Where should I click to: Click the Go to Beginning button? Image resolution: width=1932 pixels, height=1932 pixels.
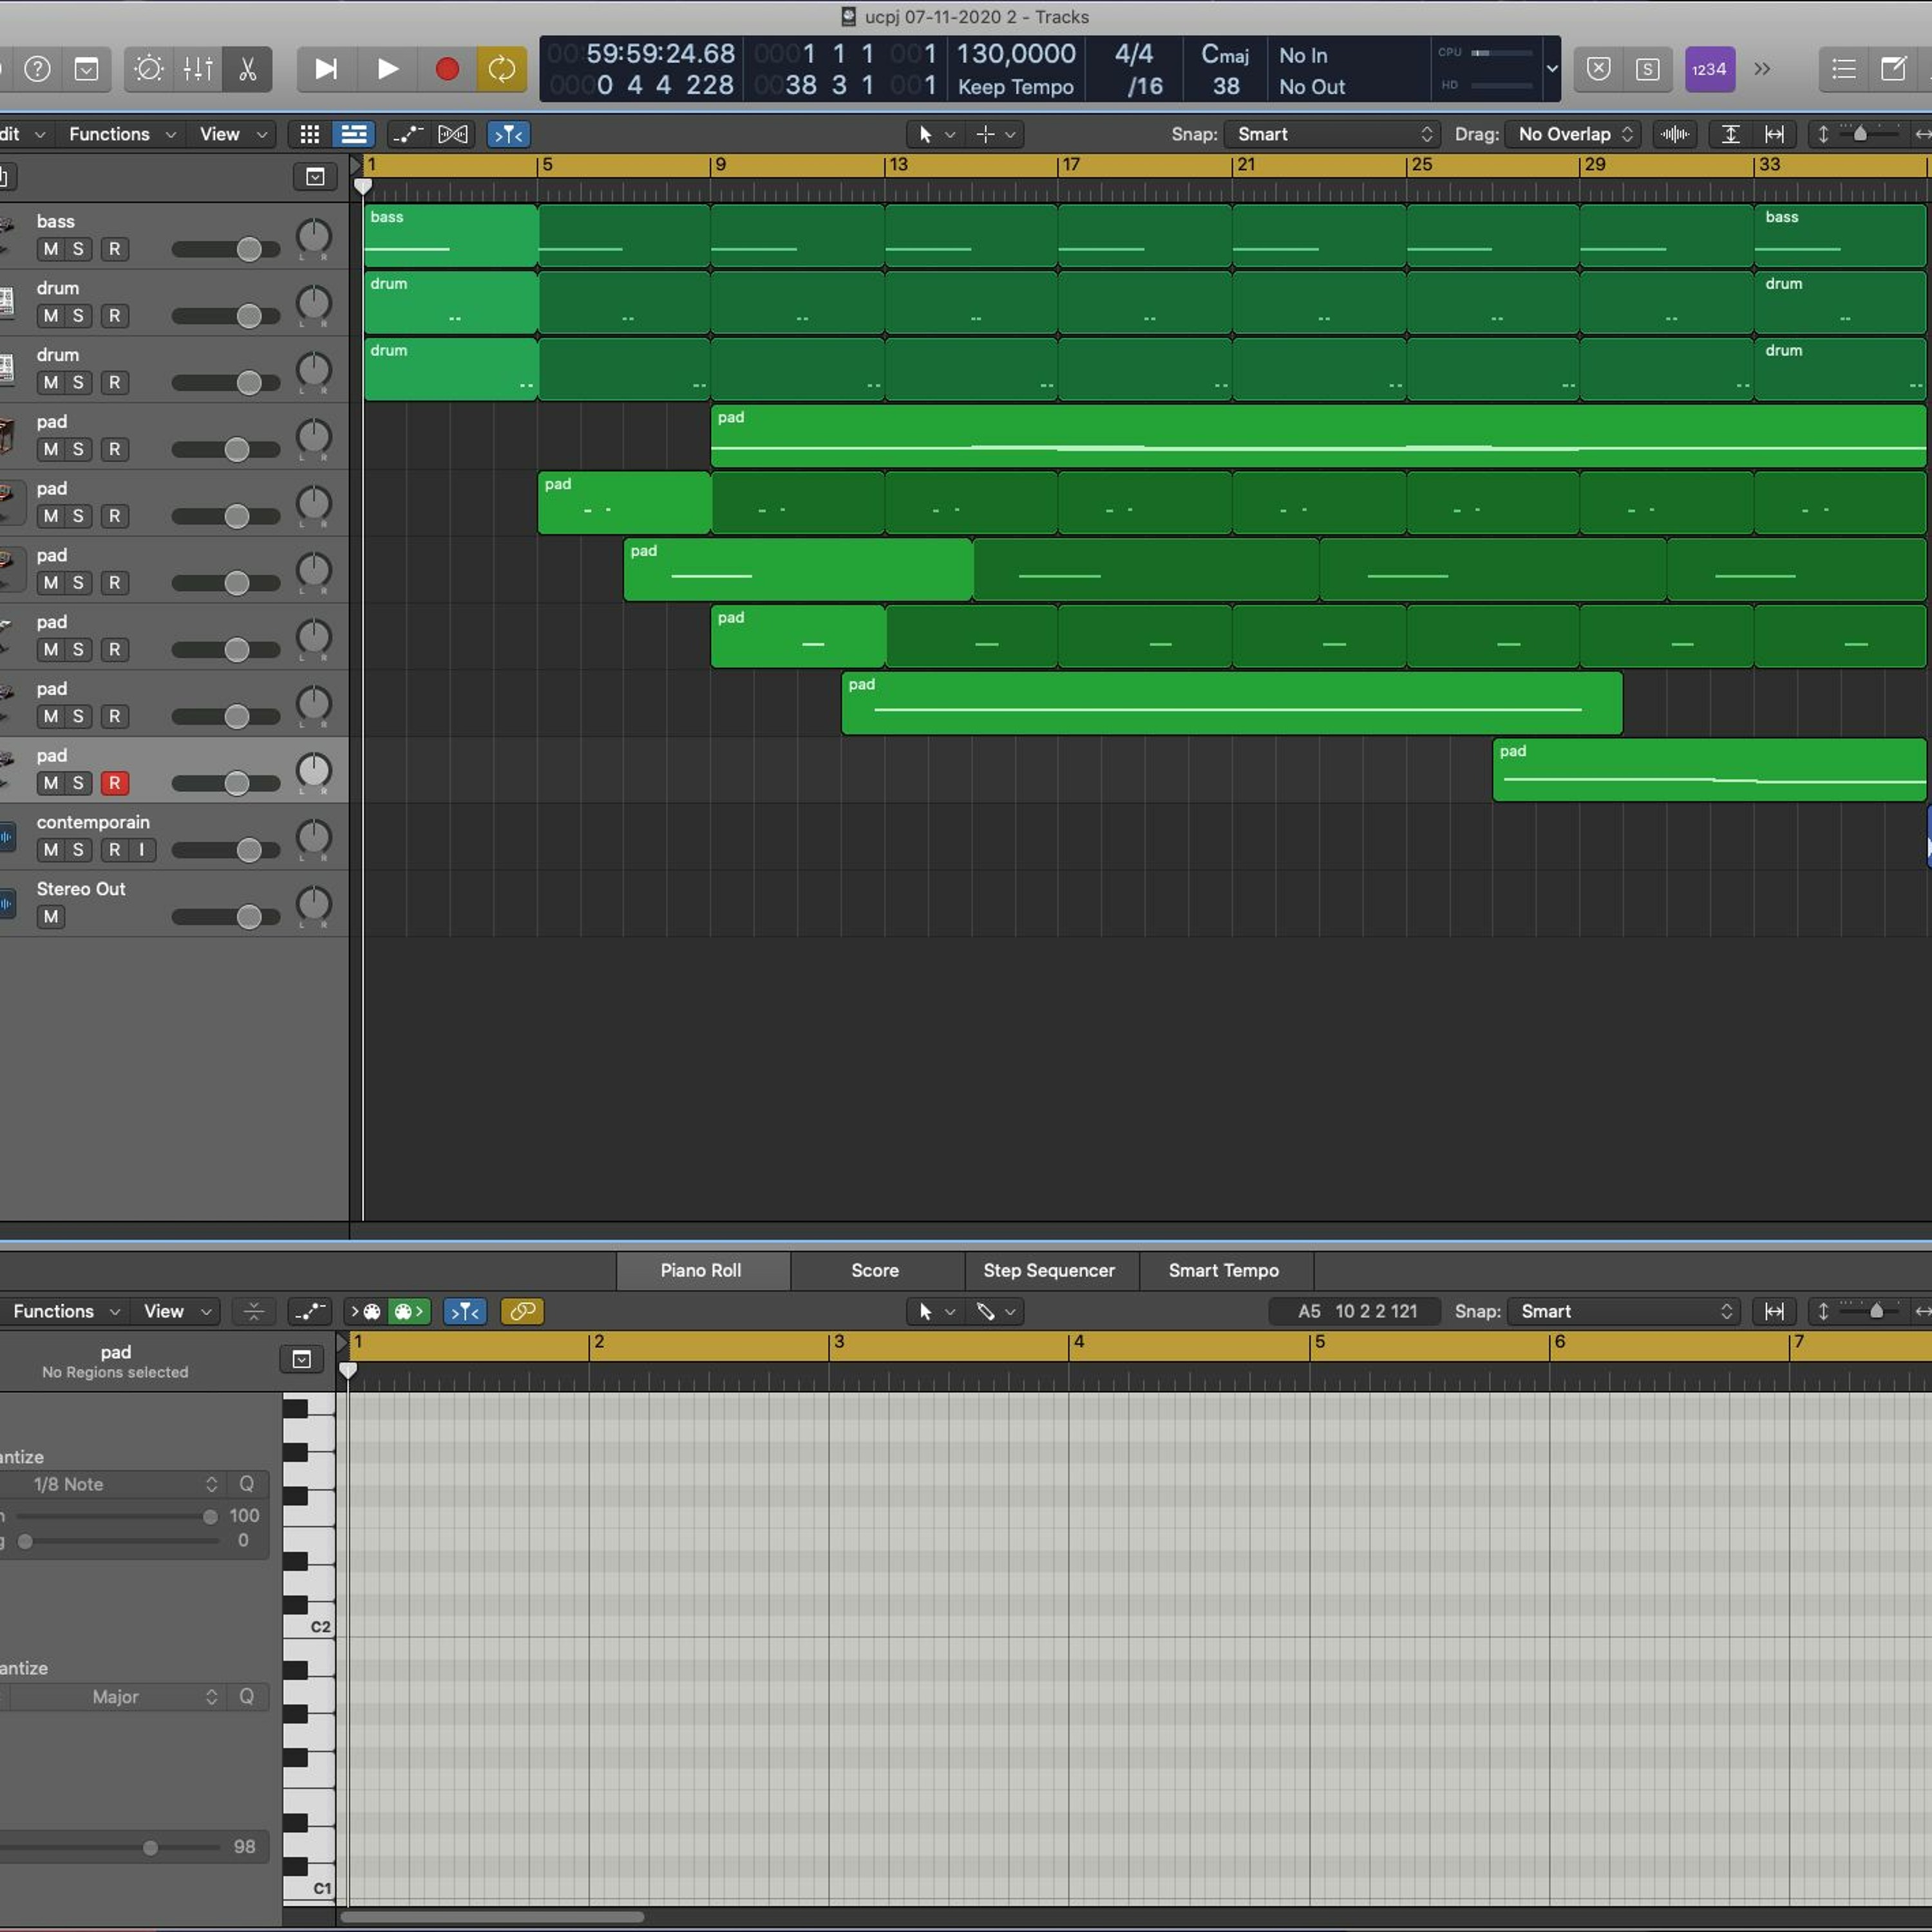click(325, 69)
